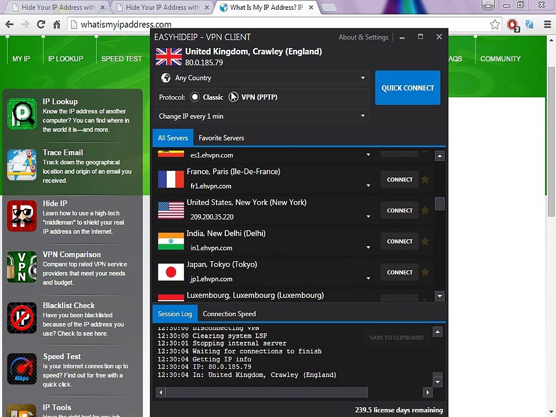Open the SPEED TEST site menu item

[x=122, y=59]
